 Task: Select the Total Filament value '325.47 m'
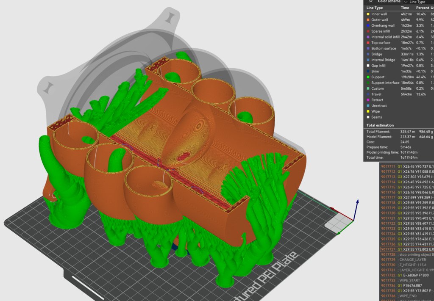[x=408, y=132]
